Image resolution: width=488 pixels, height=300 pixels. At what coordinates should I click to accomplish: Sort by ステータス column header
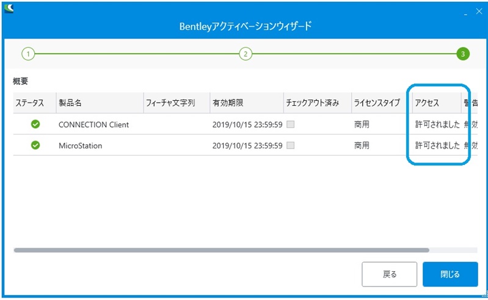(35, 103)
